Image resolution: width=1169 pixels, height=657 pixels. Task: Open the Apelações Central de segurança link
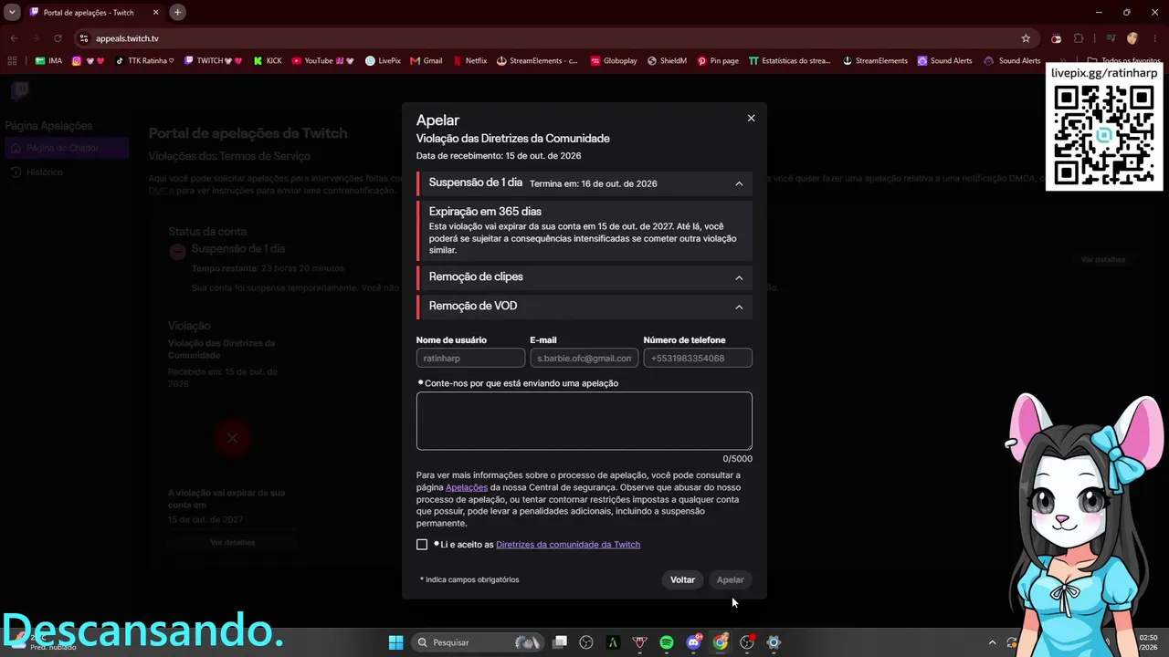[x=467, y=487]
